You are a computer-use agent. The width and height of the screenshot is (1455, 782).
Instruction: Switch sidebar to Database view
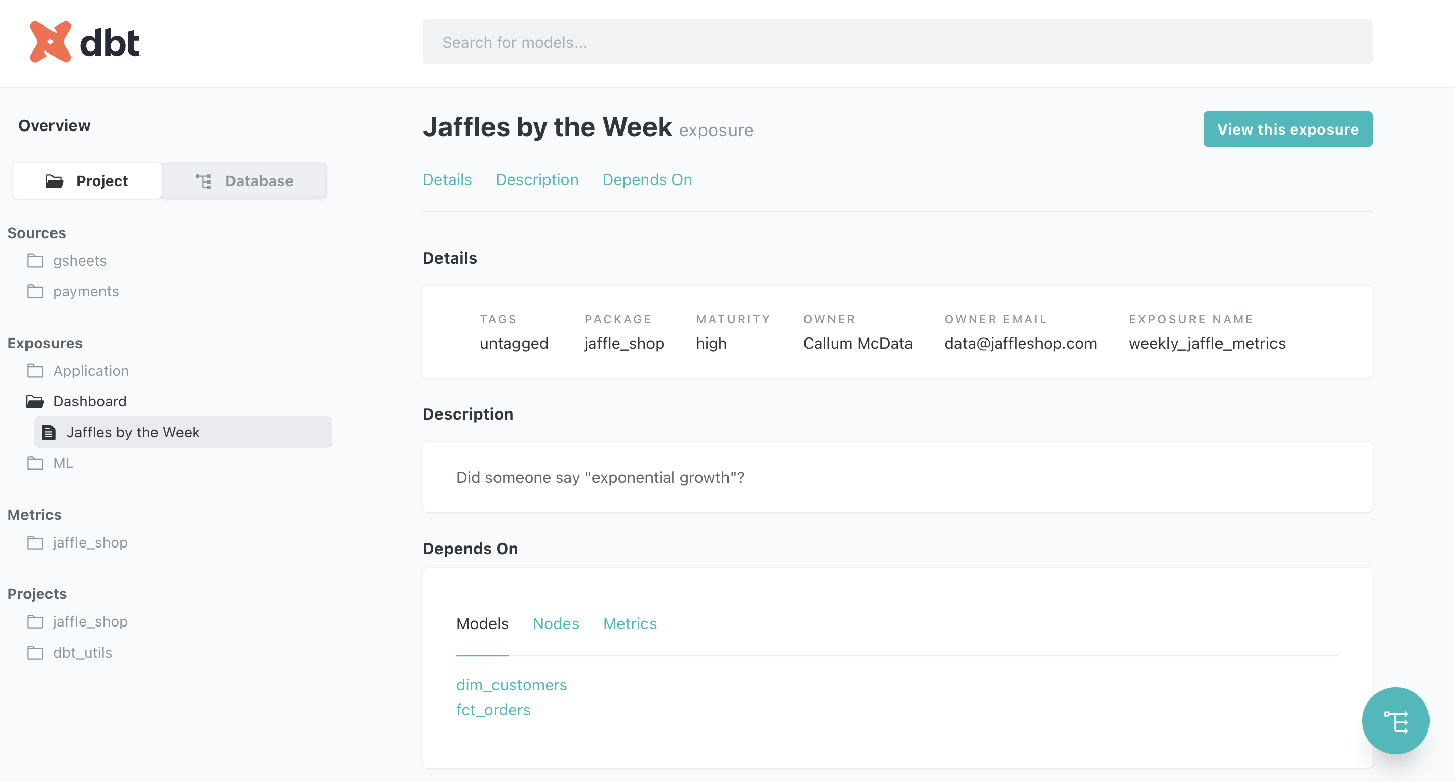coord(244,180)
